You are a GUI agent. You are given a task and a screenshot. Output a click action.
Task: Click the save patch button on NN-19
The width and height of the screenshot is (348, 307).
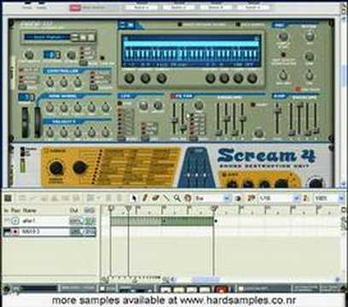(x=90, y=38)
